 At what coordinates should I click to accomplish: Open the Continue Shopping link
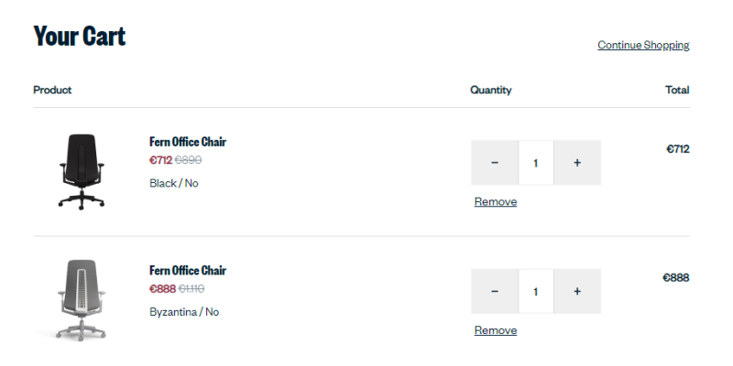pos(643,45)
